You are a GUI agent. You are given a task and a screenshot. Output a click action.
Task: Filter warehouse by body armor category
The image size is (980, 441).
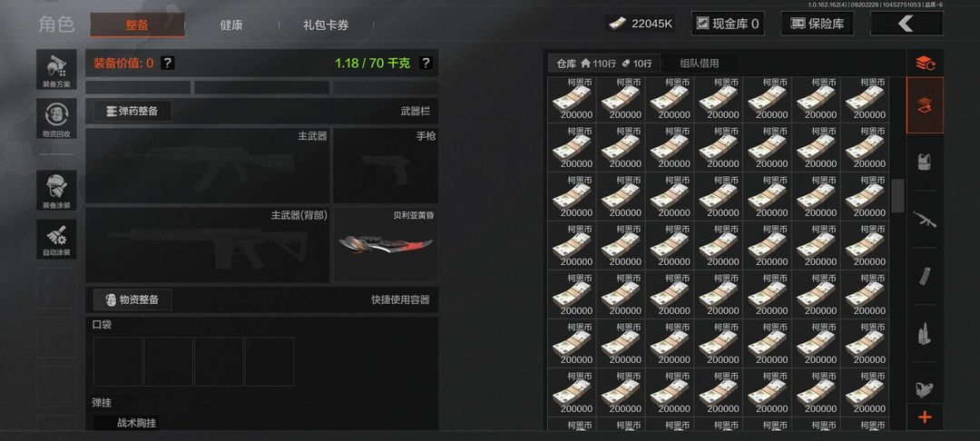(x=925, y=162)
